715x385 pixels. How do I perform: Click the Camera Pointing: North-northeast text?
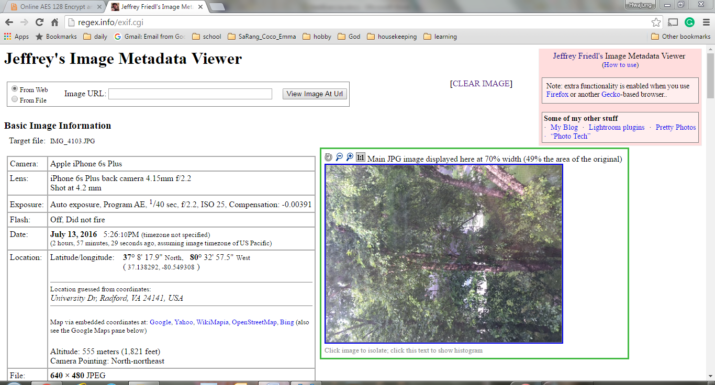(x=107, y=361)
